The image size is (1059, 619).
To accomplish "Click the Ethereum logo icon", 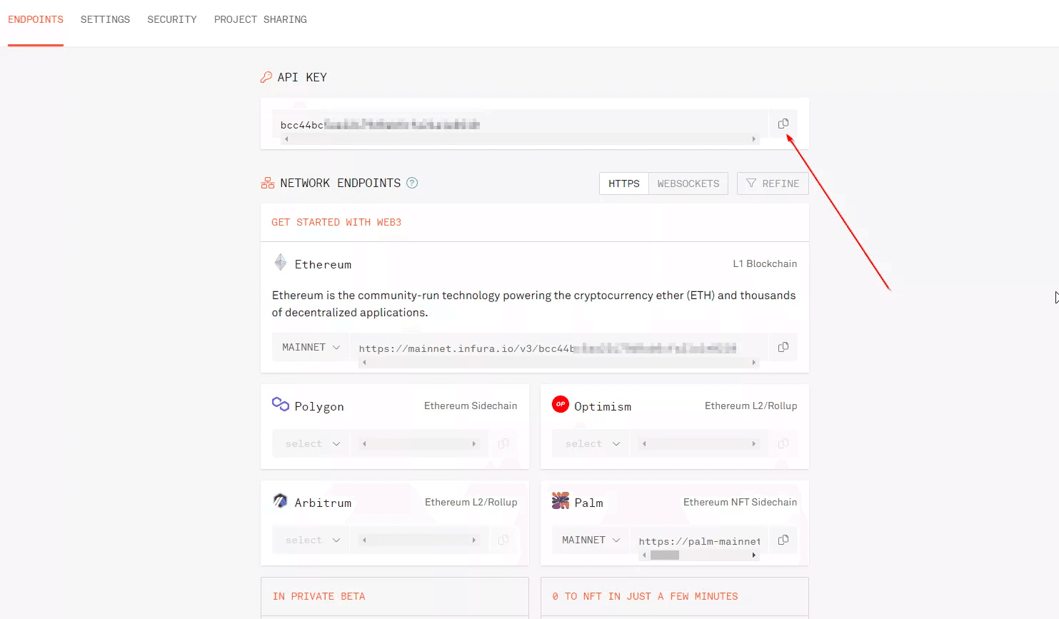I will [281, 262].
